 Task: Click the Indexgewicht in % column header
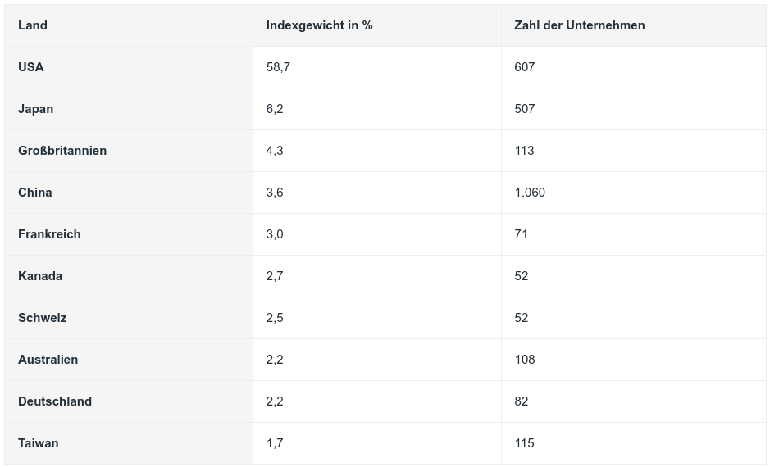319,25
